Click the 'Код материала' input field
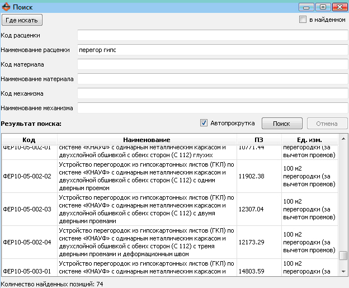 [x=212, y=64]
